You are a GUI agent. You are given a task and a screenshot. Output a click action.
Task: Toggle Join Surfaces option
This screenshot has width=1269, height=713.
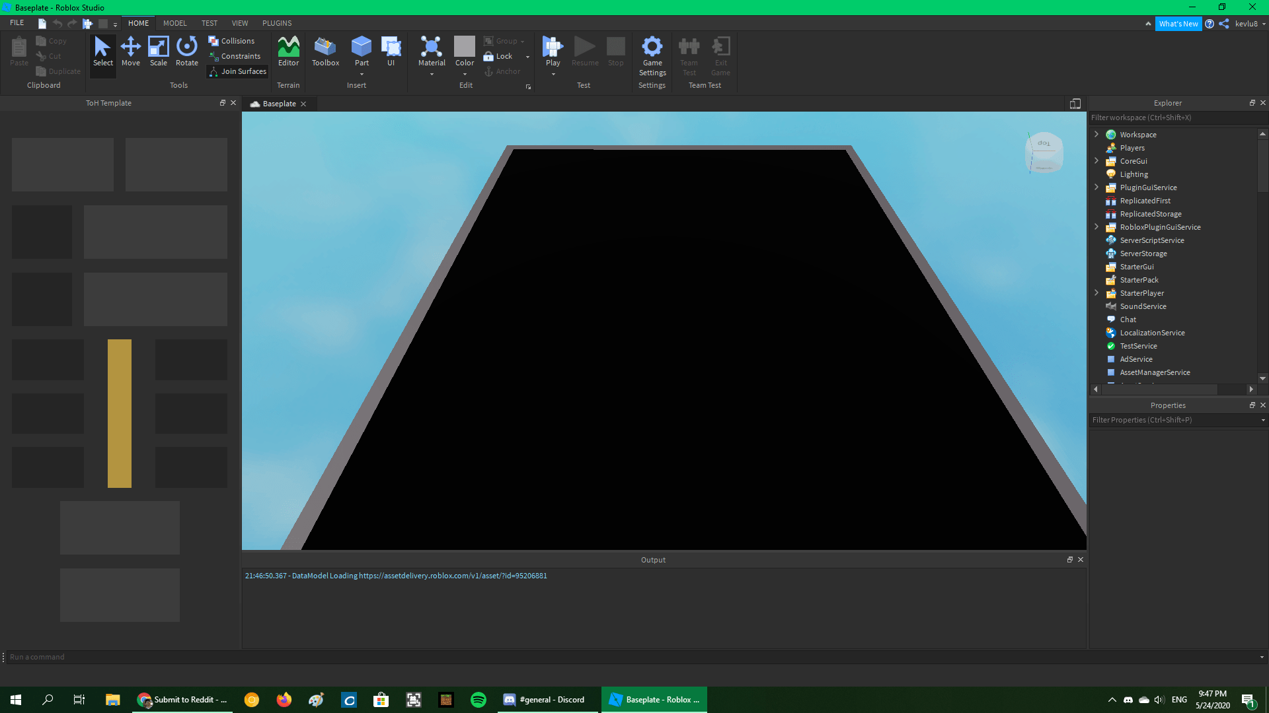237,71
